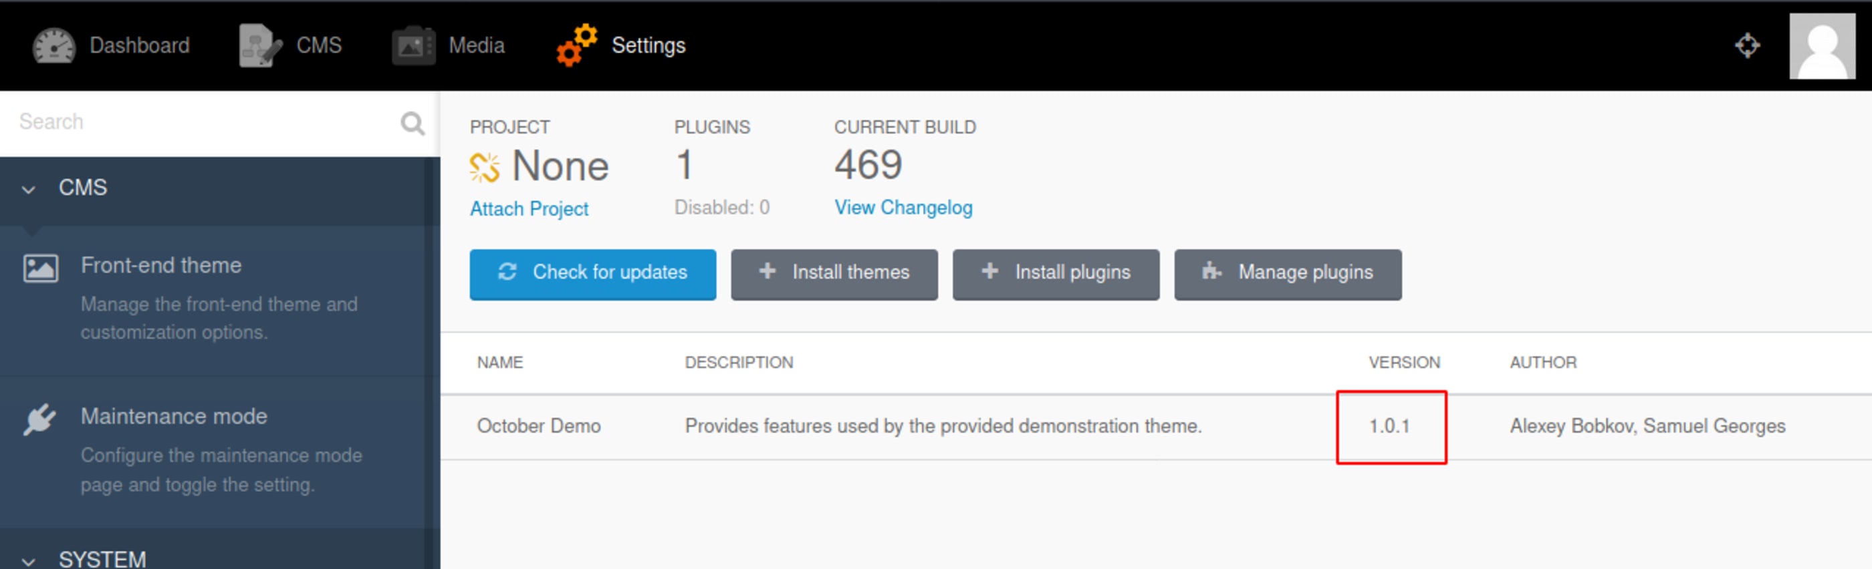1872x569 pixels.
Task: Click the orange Settings gears icon
Action: (577, 45)
